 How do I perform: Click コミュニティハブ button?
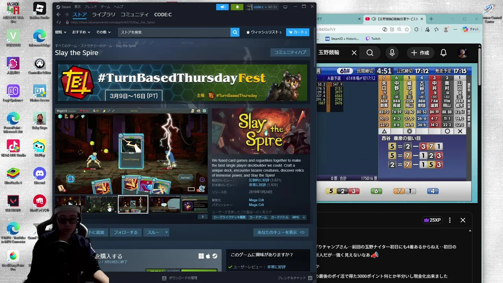point(290,52)
